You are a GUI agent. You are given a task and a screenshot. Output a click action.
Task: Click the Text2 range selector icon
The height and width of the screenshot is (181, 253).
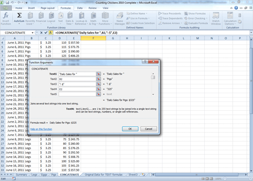98,79
